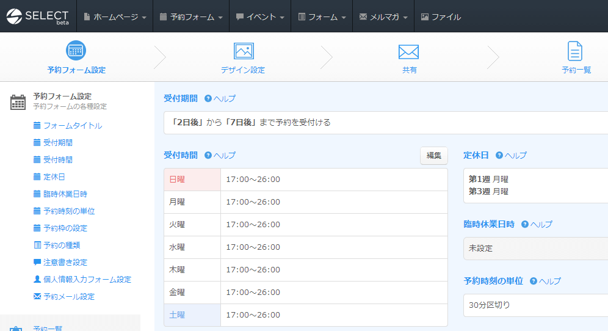Open help icon next to 臨時休業日時
608x331 pixels.
tap(525, 224)
